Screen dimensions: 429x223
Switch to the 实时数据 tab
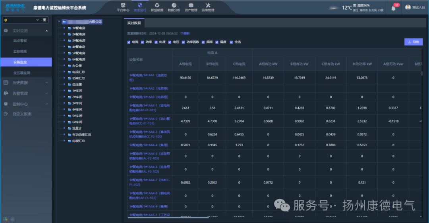pyautogui.click(x=134, y=23)
